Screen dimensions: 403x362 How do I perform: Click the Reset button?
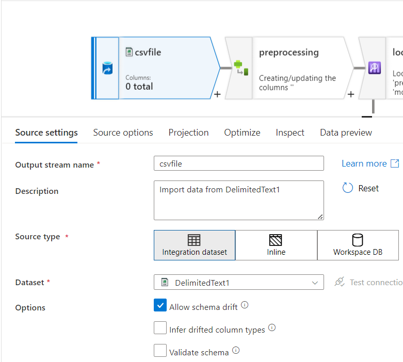pos(361,188)
